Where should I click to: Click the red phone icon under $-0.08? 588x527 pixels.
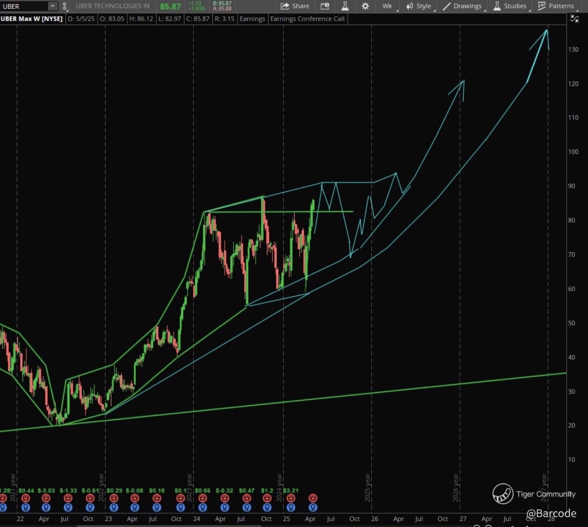(134, 498)
